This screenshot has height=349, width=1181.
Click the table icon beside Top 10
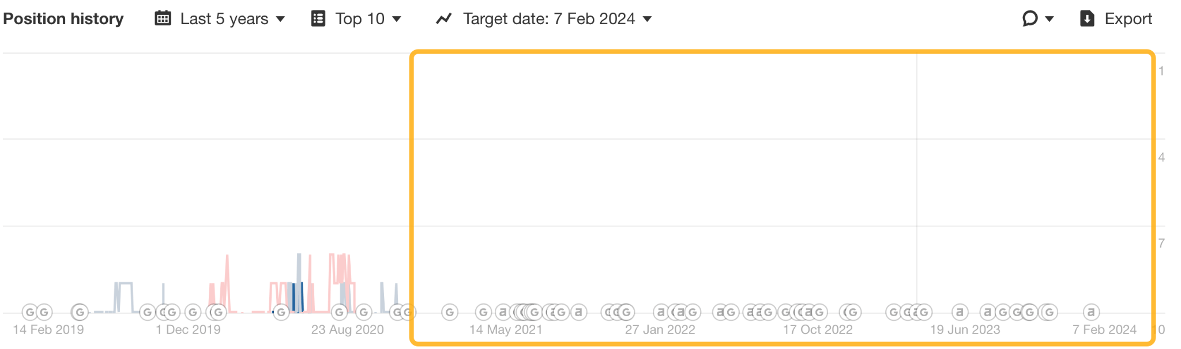[318, 18]
